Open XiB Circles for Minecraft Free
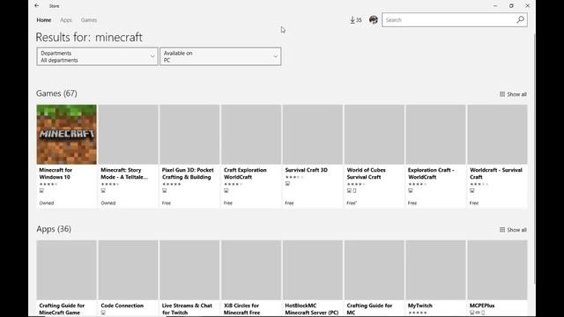 point(241,309)
